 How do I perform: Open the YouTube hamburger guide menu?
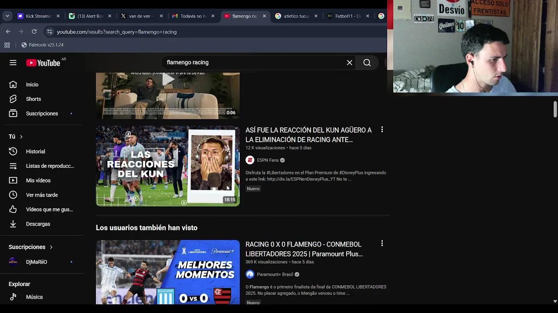13,63
